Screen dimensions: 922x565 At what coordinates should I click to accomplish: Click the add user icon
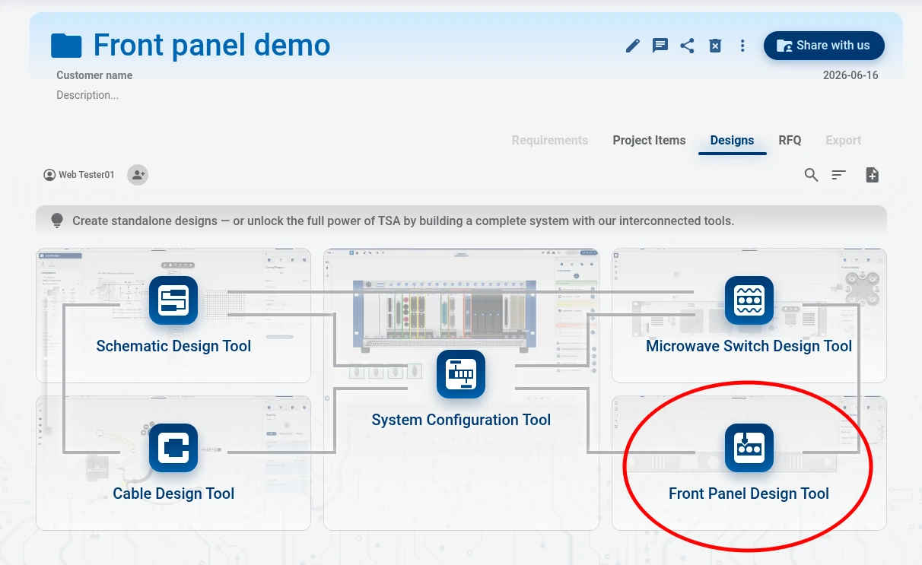138,175
